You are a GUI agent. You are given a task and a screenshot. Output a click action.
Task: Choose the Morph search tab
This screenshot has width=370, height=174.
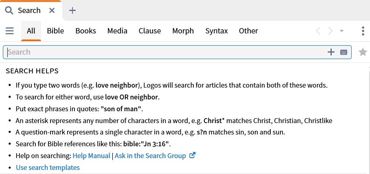[x=183, y=31]
